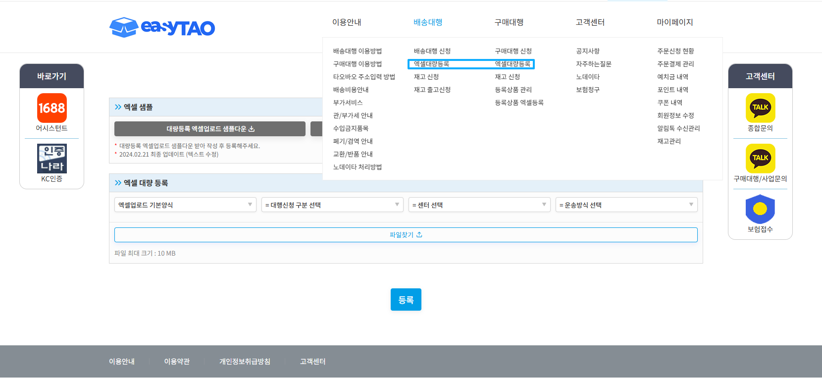The image size is (822, 382).
Task: Open the 마이페이지 top menu
Action: tap(674, 22)
